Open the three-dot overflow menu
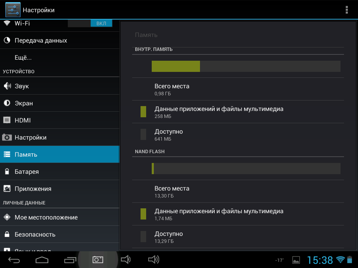The width and height of the screenshot is (358, 268). coord(346,10)
